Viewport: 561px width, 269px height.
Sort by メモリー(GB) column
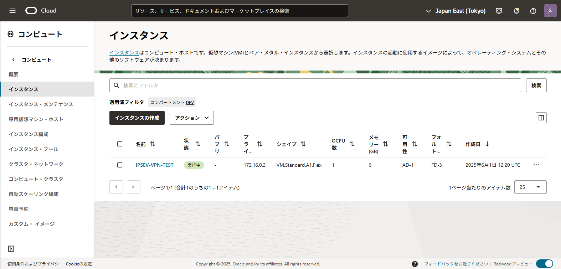386,144
